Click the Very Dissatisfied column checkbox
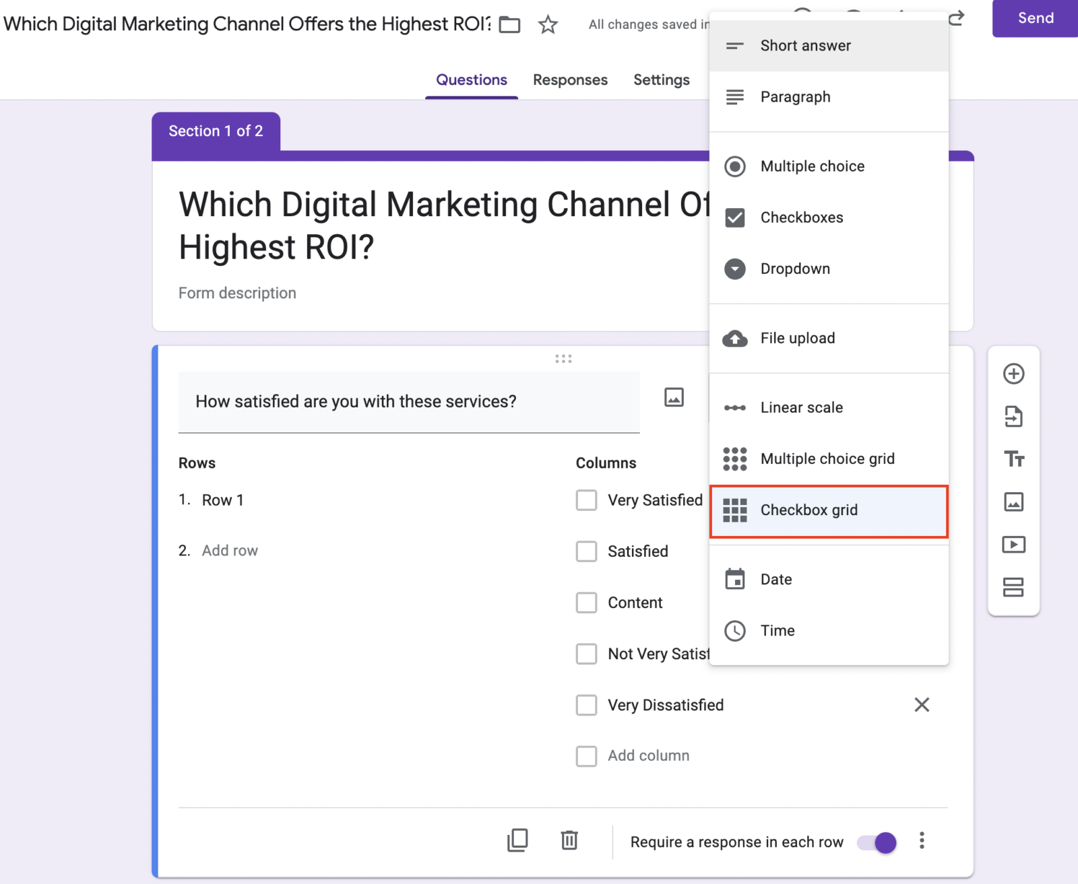Screen dimensions: 1078x884 point(586,705)
